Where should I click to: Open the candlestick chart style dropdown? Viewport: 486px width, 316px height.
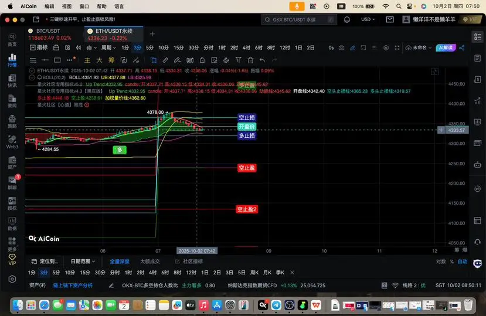click(x=91, y=47)
